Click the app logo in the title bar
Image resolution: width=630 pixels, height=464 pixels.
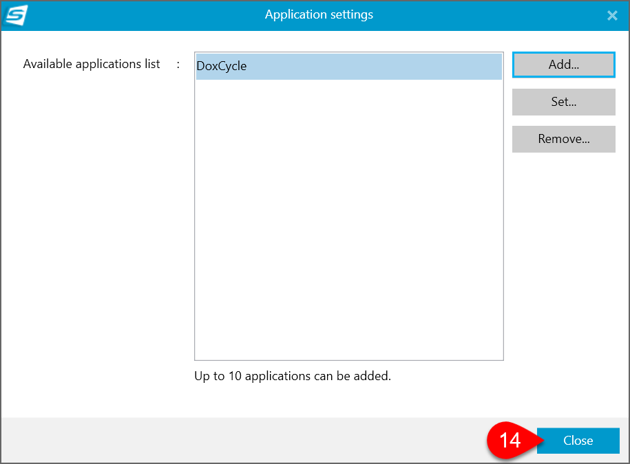(x=15, y=14)
